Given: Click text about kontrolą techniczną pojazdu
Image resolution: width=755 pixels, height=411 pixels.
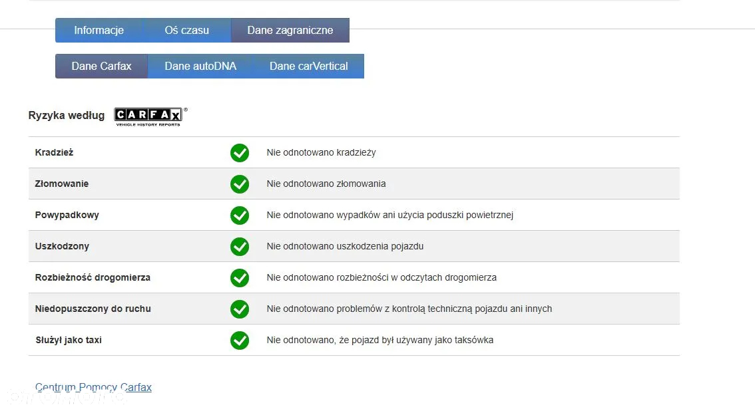Looking at the screenshot, I should tap(409, 309).
